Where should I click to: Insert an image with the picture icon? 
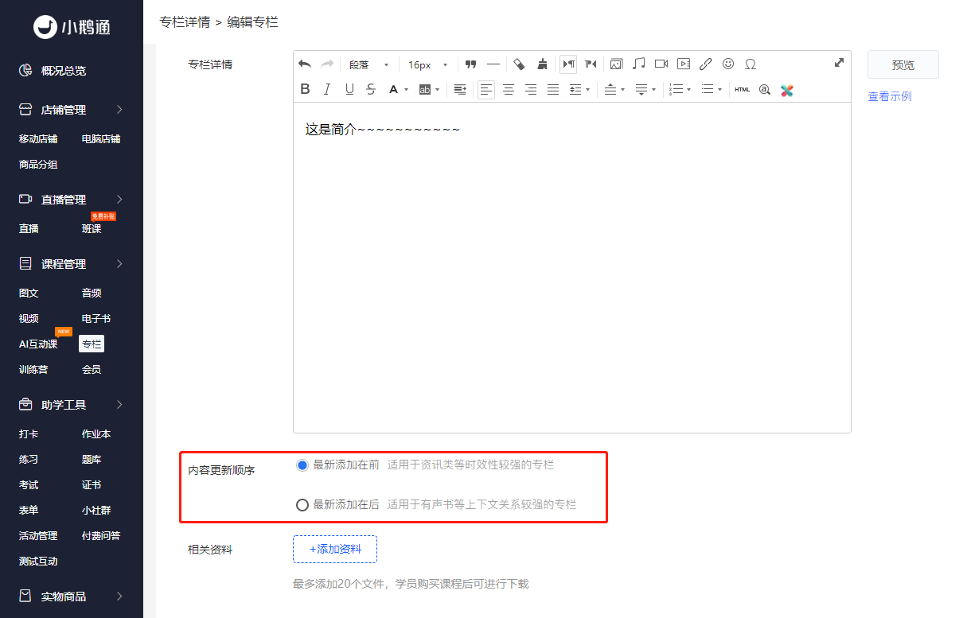[616, 64]
